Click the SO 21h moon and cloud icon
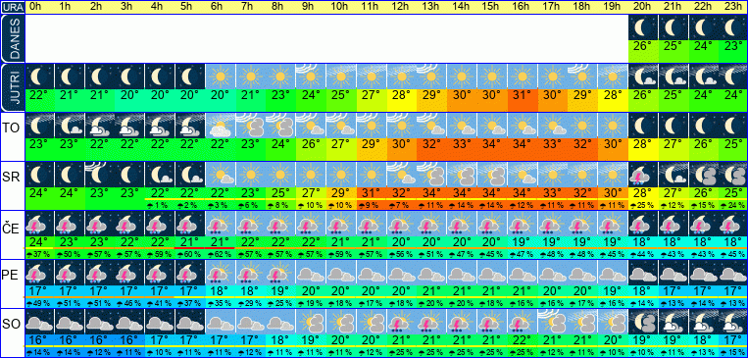Image resolution: width=748 pixels, height=358 pixels. point(673,322)
